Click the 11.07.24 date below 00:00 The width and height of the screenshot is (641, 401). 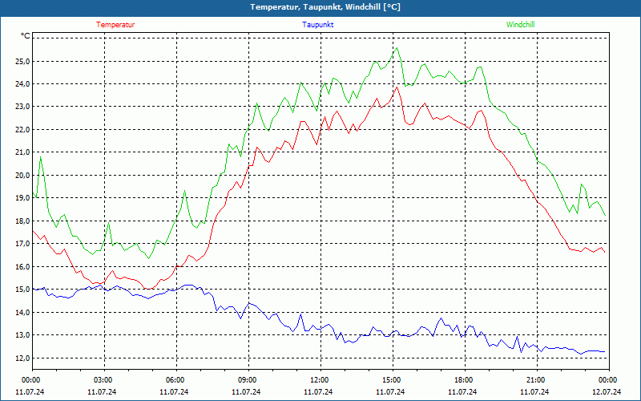[30, 391]
